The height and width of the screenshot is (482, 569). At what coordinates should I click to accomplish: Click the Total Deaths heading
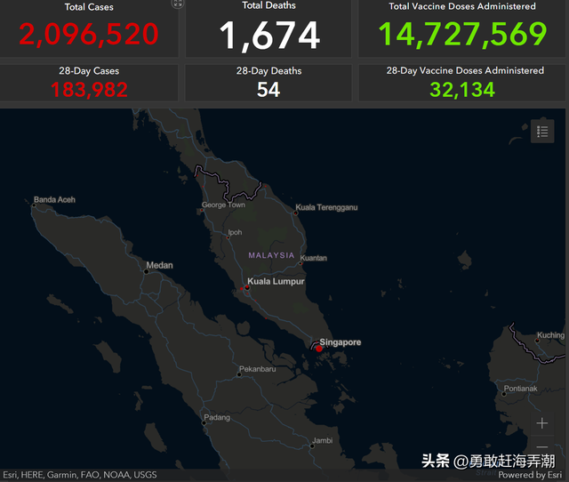268,5
